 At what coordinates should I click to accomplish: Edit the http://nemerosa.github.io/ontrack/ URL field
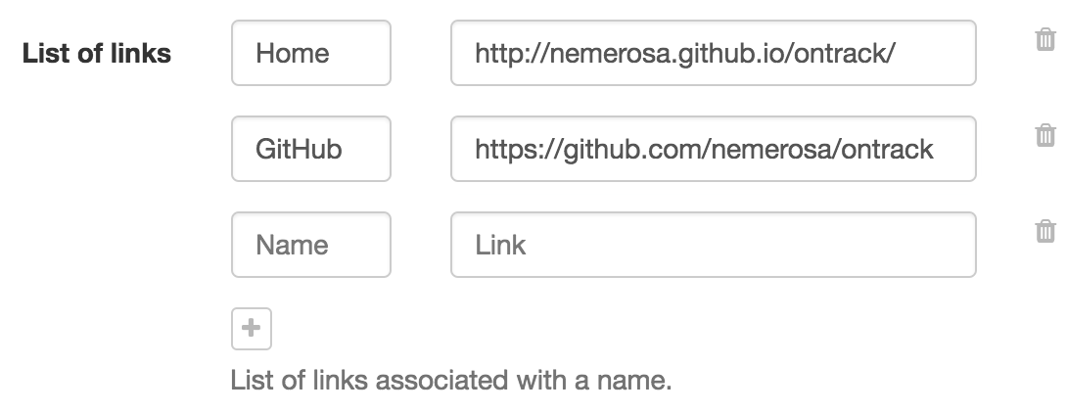[x=713, y=53]
